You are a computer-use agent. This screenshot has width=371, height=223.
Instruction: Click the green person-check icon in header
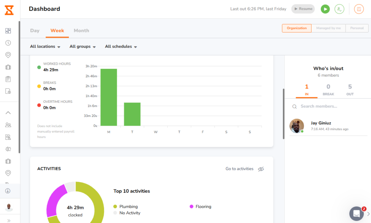[339, 9]
